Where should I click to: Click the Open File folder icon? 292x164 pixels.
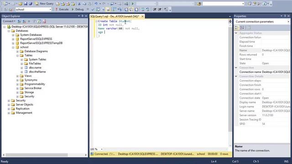[20, 4]
